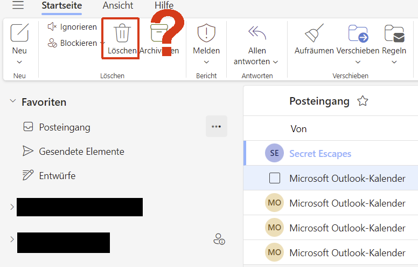This screenshot has width=418, height=267.
Task: Expand the second redacted account
Action: [12, 239]
